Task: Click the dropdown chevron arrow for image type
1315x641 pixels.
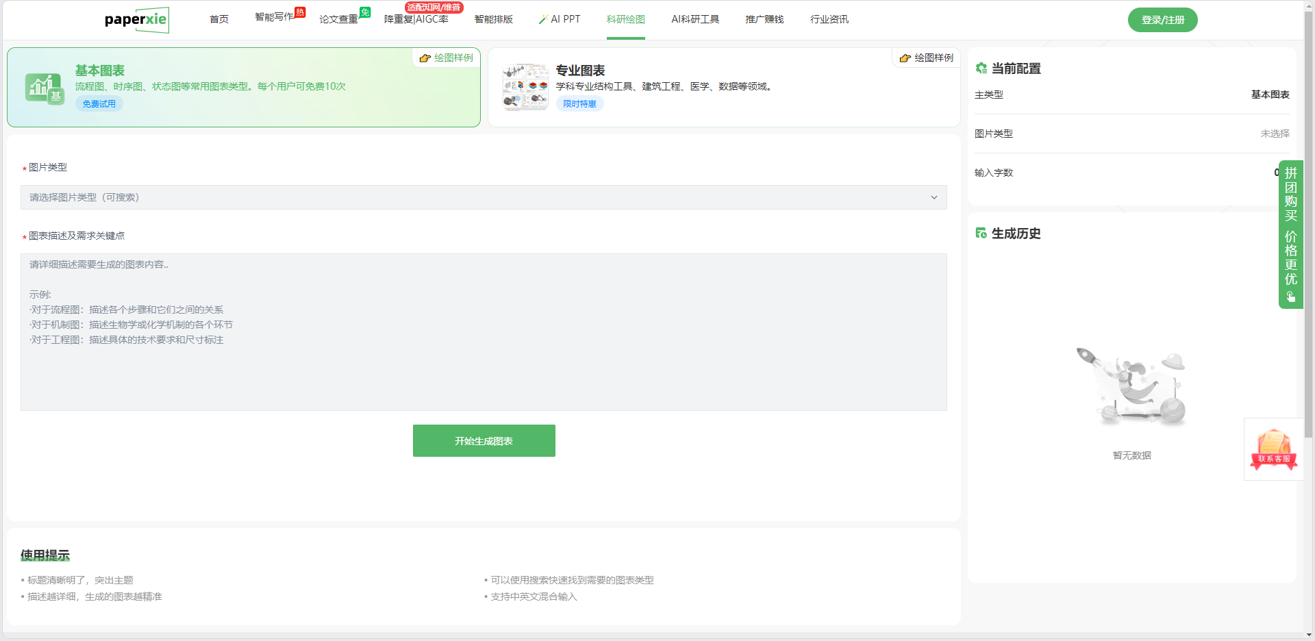Action: 934,197
